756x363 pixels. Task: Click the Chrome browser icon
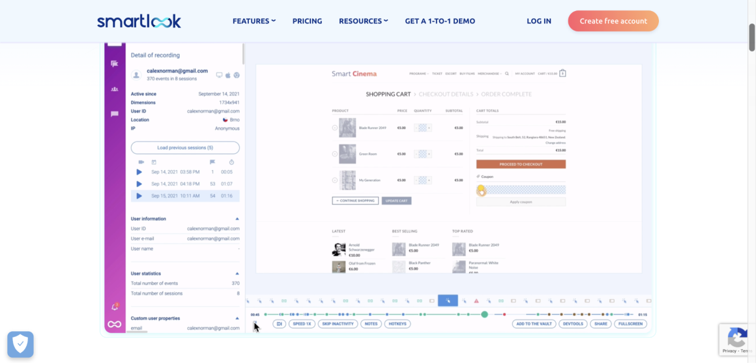pos(236,75)
